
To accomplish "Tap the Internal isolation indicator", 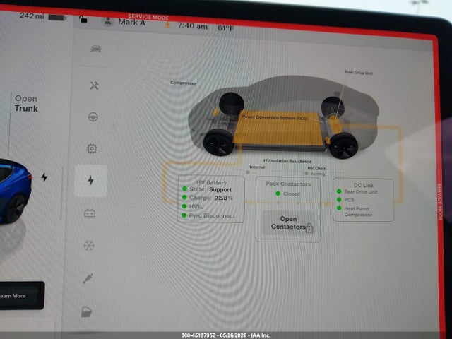I will point(256,169).
